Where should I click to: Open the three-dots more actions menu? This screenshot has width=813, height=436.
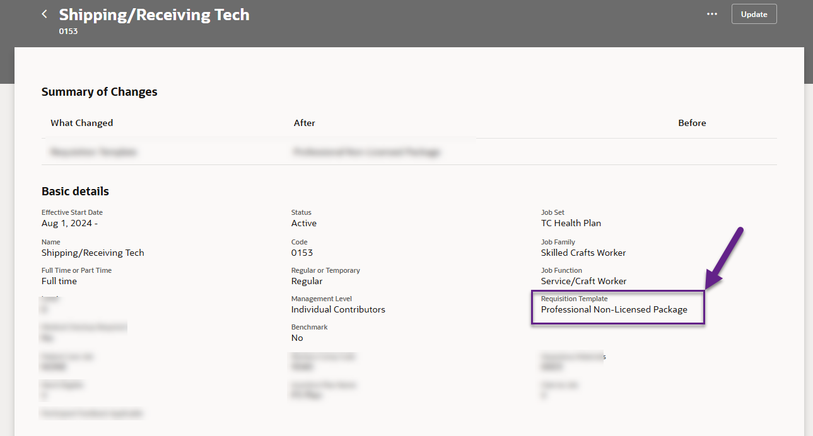[712, 14]
